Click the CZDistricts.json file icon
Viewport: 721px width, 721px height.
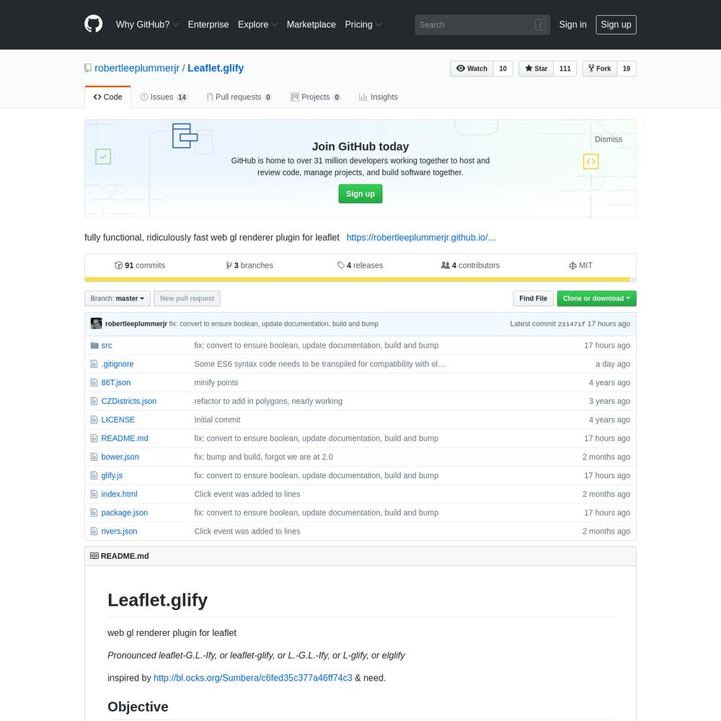pyautogui.click(x=94, y=401)
